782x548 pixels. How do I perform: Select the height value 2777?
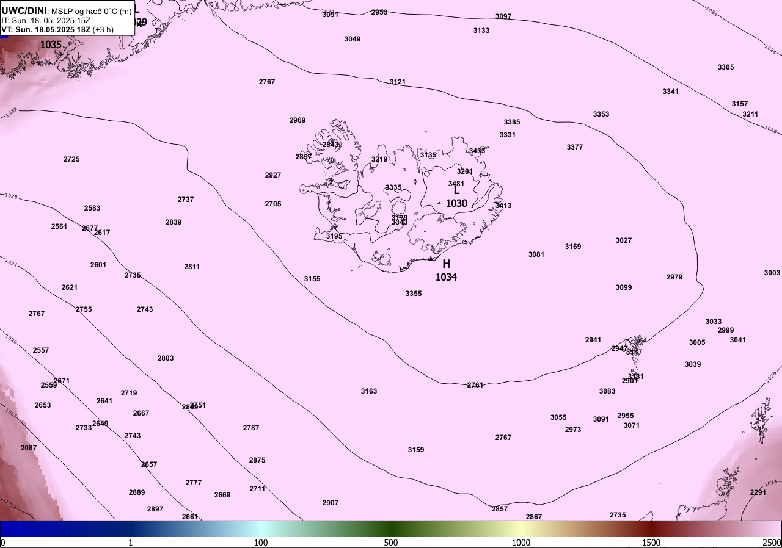click(x=194, y=483)
